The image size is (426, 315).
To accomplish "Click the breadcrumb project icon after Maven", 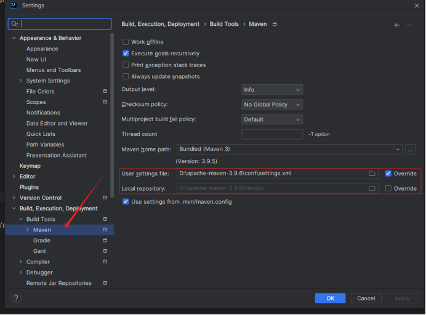I will click(x=275, y=25).
